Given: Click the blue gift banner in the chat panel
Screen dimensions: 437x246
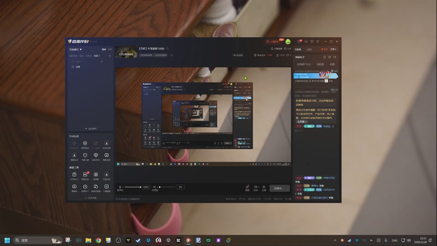Looking at the screenshot, I should point(316,75).
